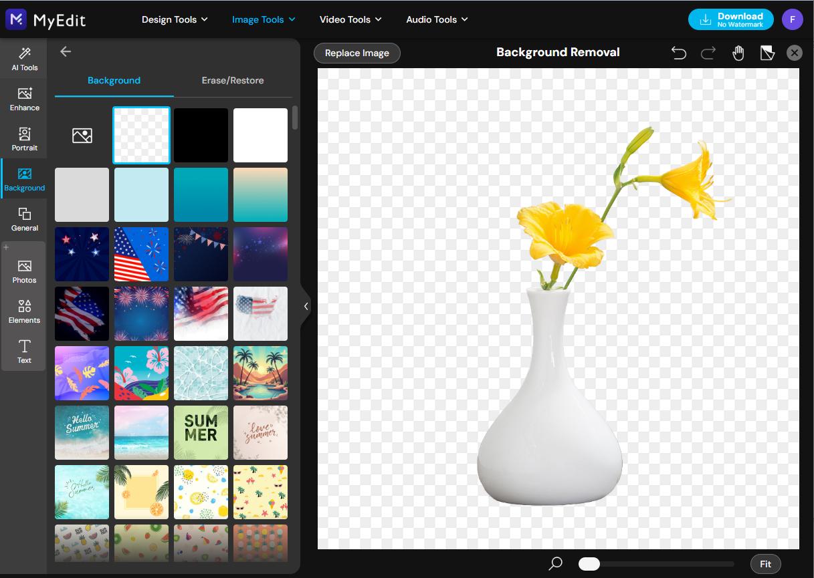This screenshot has height=578, width=814.
Task: Click the Undo icon
Action: (678, 52)
